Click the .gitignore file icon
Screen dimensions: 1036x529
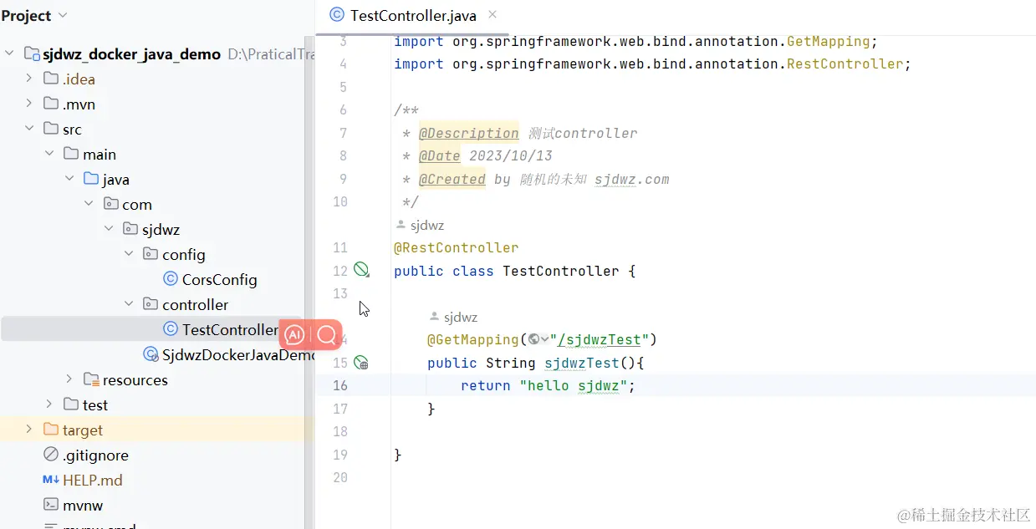click(x=51, y=455)
